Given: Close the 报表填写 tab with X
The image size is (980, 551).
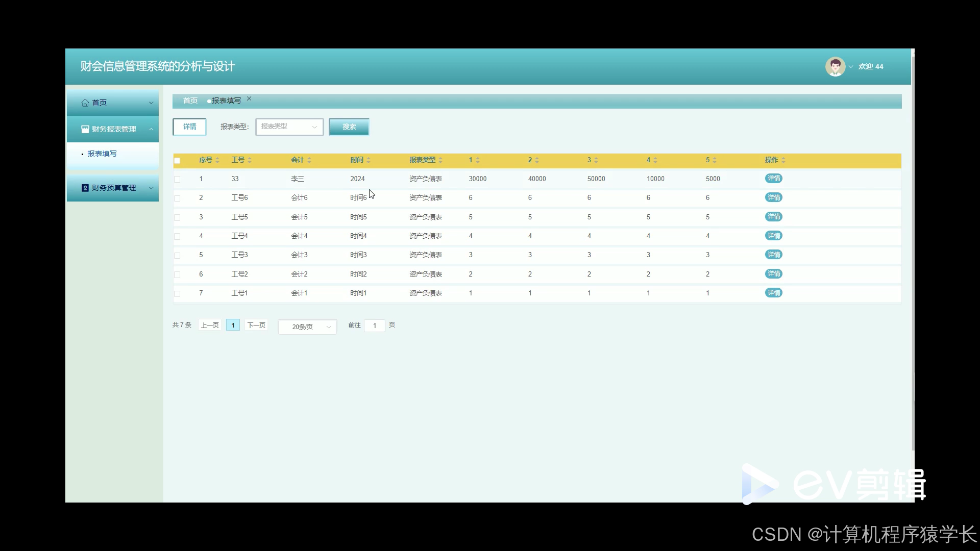Looking at the screenshot, I should click(x=249, y=99).
